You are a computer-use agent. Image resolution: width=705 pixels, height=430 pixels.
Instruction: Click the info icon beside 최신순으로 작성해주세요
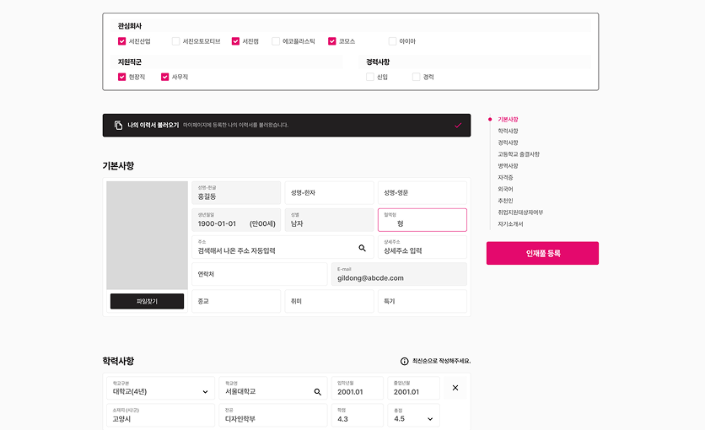point(405,361)
